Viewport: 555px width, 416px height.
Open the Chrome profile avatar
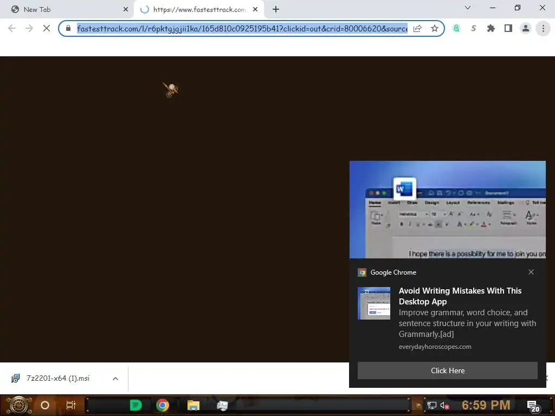(x=526, y=28)
